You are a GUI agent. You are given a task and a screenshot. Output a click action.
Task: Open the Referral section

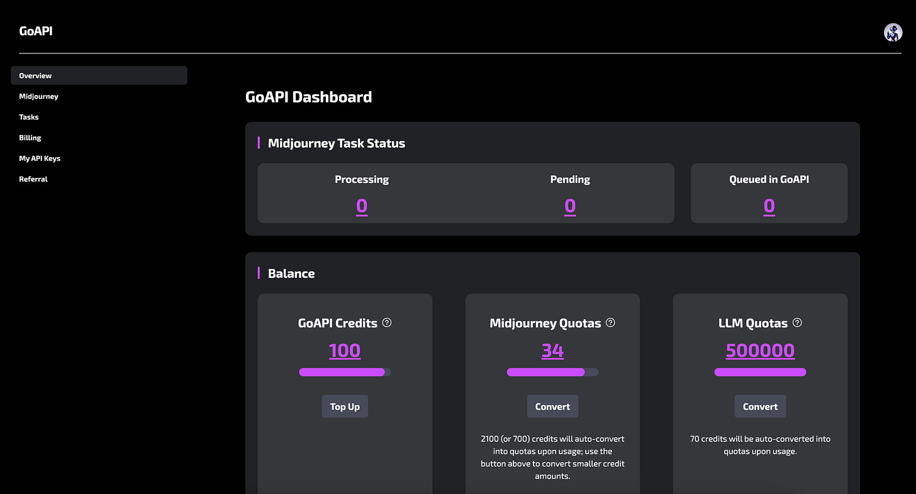point(33,179)
